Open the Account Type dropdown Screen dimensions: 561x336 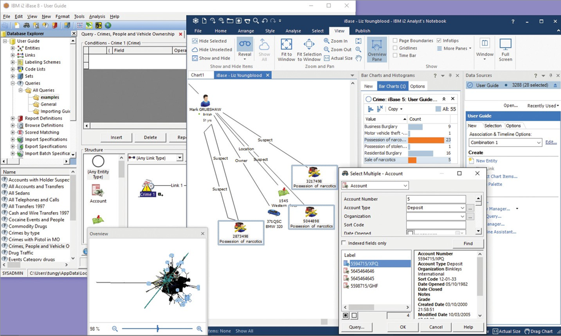tap(462, 208)
